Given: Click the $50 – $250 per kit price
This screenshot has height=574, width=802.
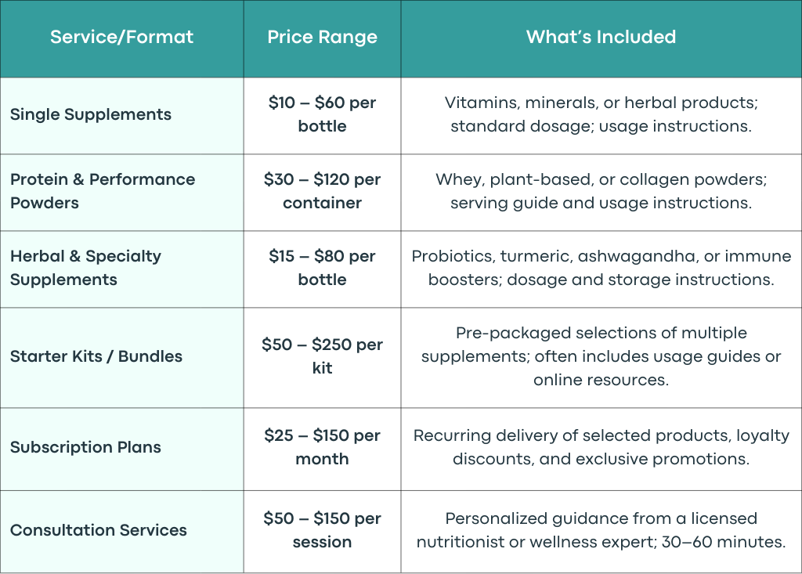Looking at the screenshot, I should (x=322, y=356).
